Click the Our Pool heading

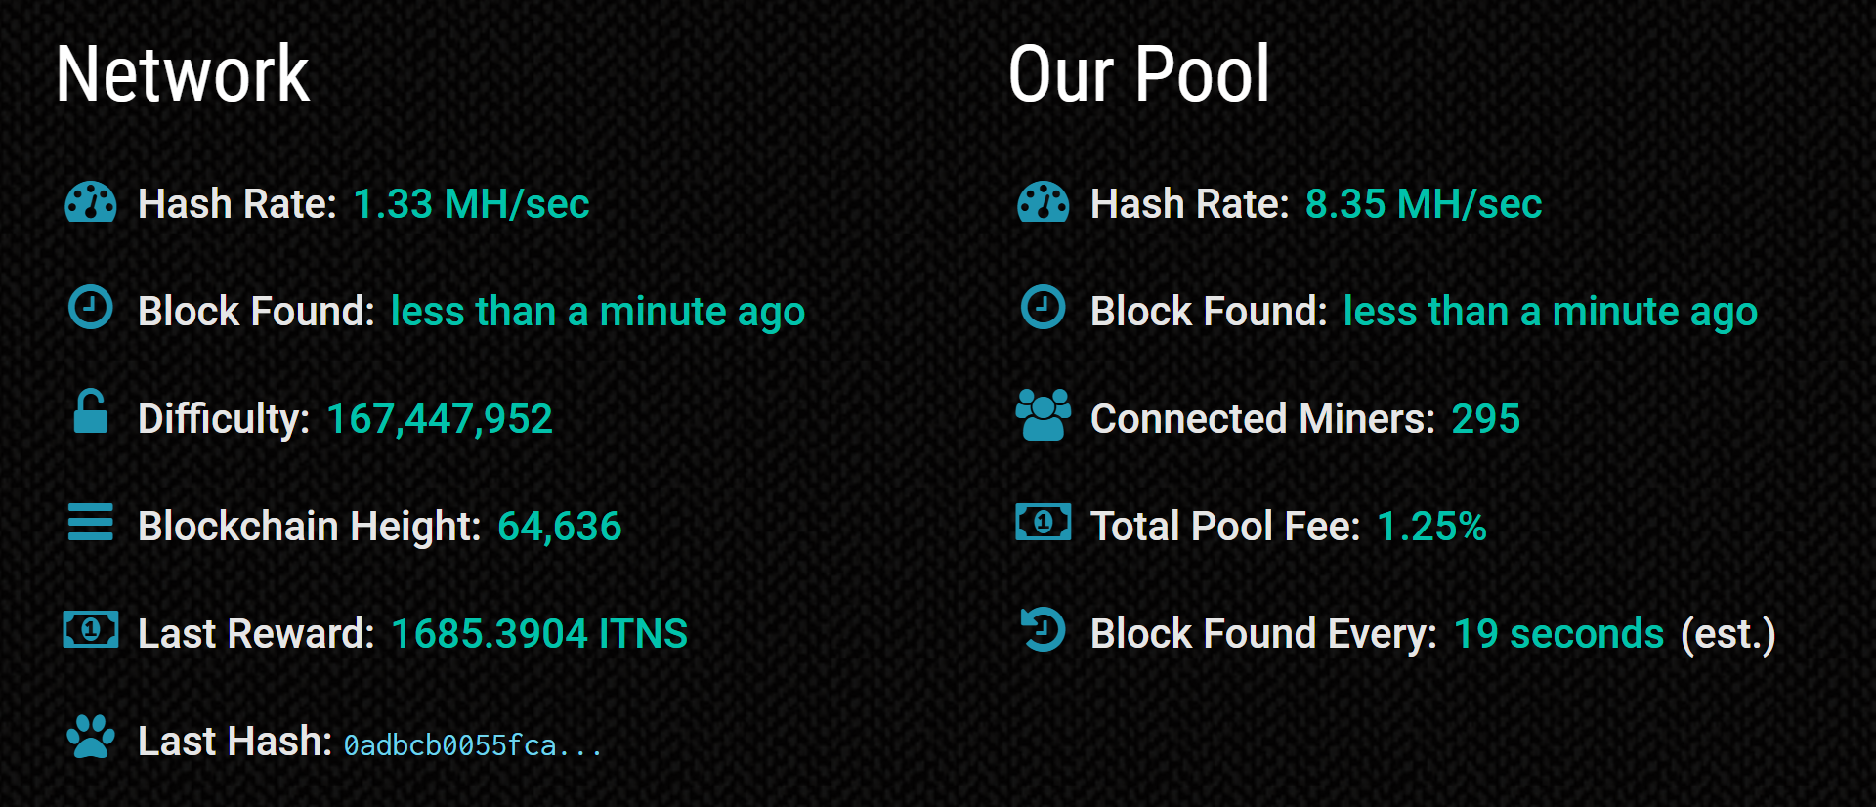1139,74
